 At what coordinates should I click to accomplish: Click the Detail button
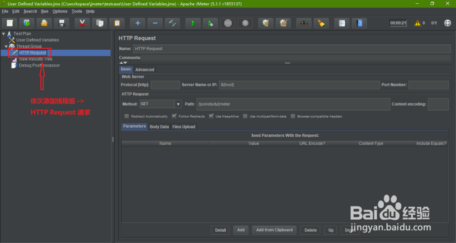click(220, 230)
